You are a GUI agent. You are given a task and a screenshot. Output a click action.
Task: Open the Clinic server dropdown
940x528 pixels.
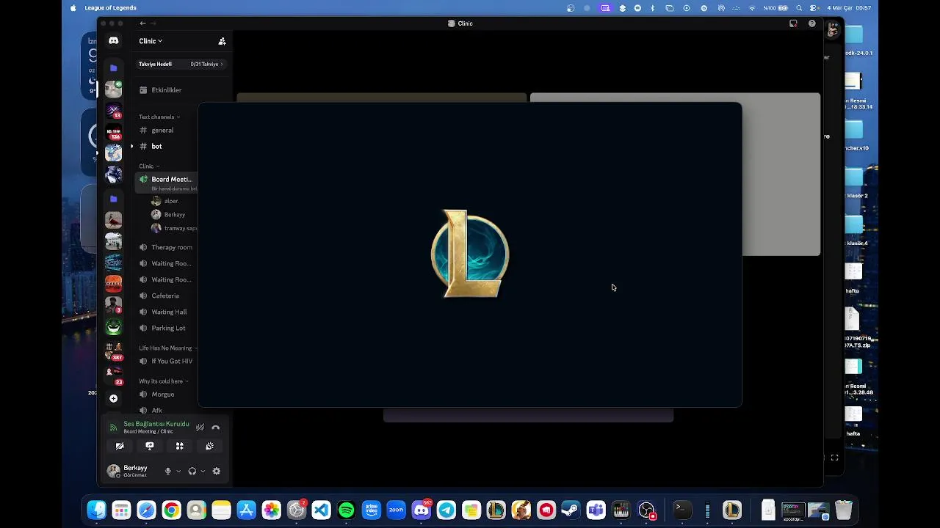[x=151, y=41]
